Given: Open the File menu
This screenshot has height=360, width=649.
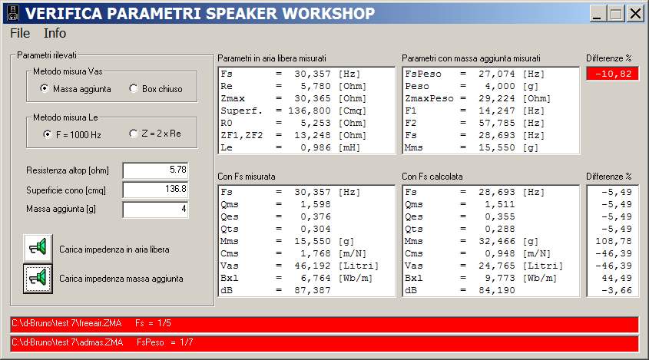Looking at the screenshot, I should click(x=20, y=33).
